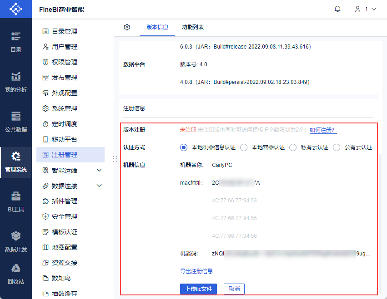This screenshot has width=387, height=299.
Task: Click the FineBI logo icon
Action: (16, 9)
